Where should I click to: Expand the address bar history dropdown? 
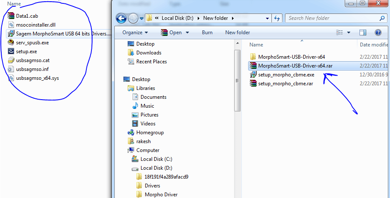click(x=267, y=19)
